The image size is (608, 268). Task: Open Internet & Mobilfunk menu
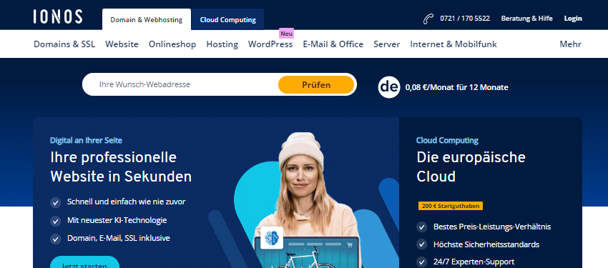(x=453, y=44)
